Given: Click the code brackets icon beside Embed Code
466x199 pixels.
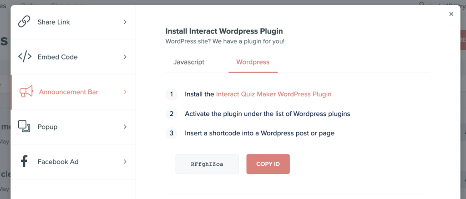Looking at the screenshot, I should pyautogui.click(x=25, y=57).
